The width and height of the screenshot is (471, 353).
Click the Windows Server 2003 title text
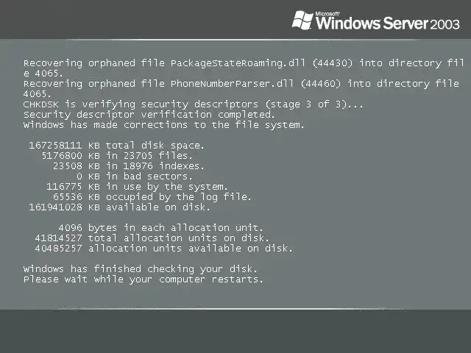coord(388,24)
